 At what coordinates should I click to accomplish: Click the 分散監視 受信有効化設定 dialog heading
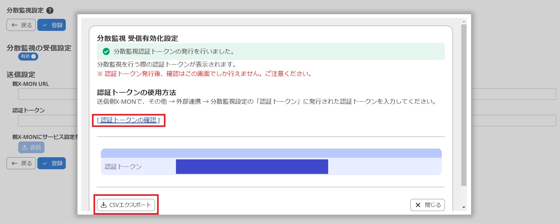click(x=137, y=38)
